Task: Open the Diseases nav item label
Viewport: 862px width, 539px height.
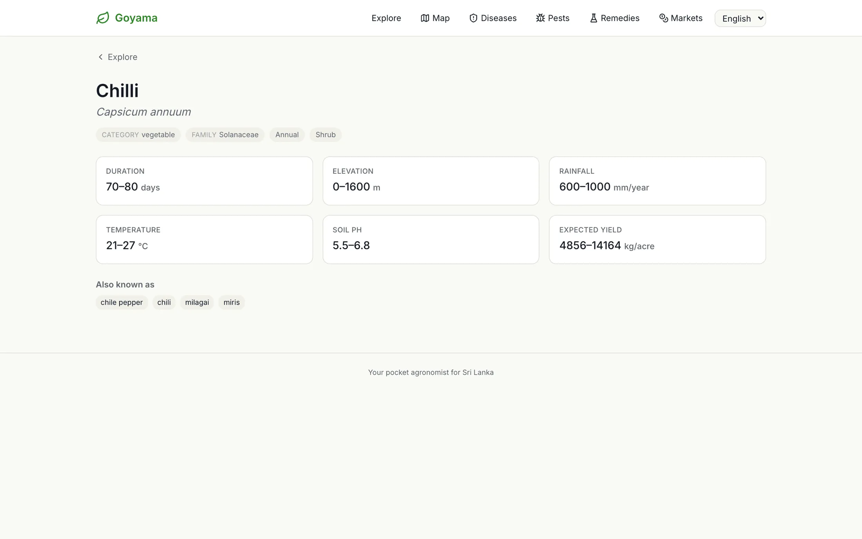Action: pos(498,18)
